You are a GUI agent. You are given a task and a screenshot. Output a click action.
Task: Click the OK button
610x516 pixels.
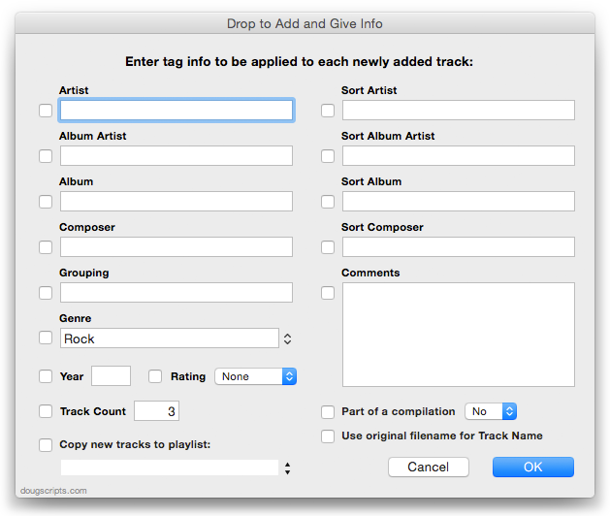pos(533,467)
